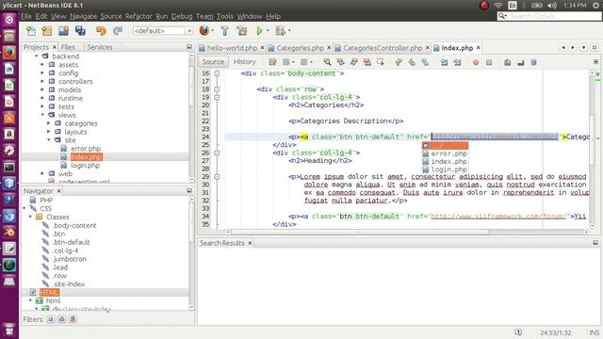Click the Find Previous Occurrence icon

340,62
